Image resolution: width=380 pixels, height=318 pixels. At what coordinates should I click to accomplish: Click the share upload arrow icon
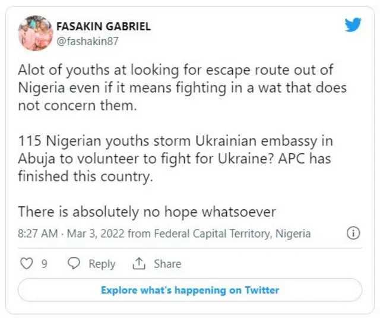pyautogui.click(x=140, y=263)
